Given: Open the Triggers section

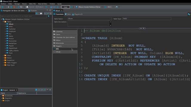Looking at the screenshot, I should [x=65, y=46].
